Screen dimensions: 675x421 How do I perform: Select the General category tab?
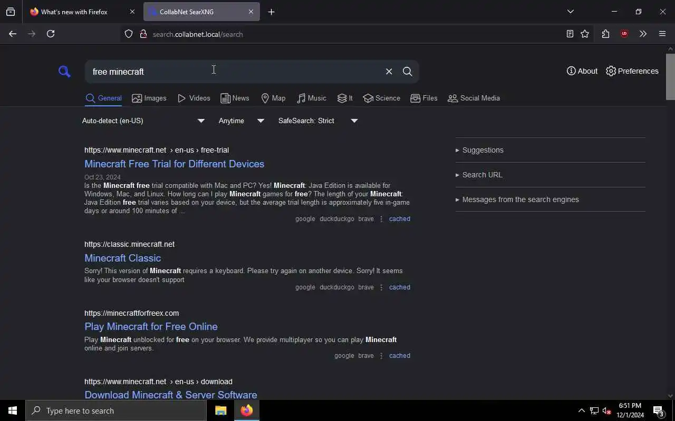[x=104, y=98]
